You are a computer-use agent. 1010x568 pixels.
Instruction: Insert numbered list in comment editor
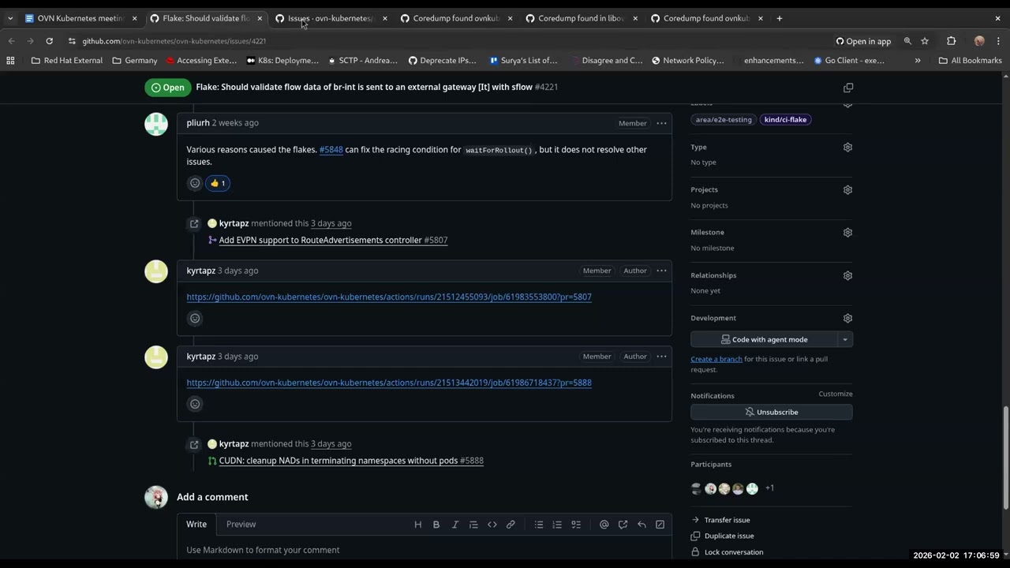557,525
